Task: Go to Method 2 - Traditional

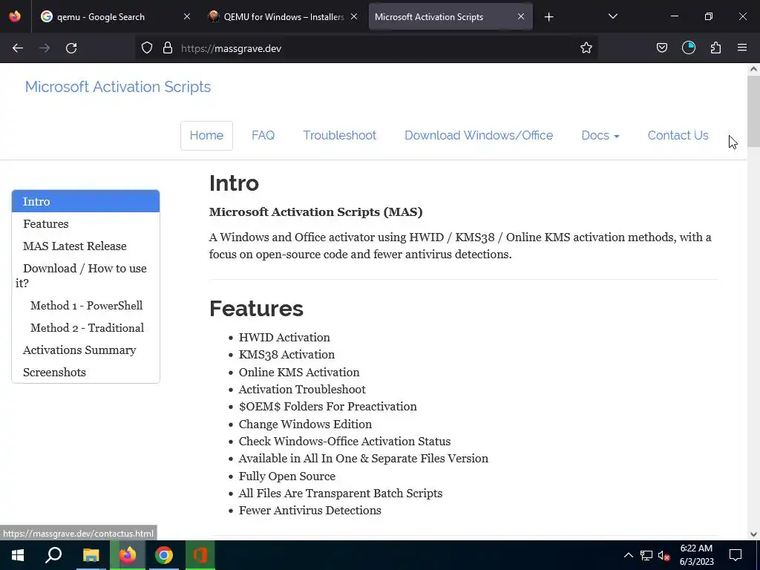Action: click(86, 327)
